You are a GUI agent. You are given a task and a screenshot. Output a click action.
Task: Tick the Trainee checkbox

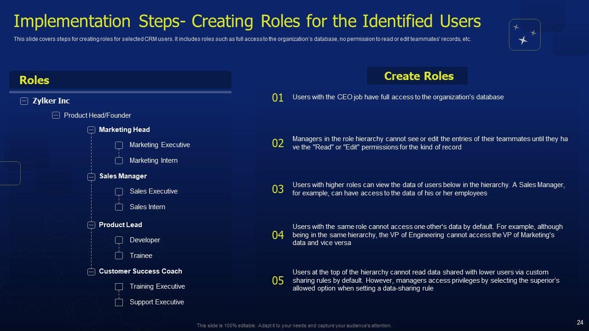pos(119,256)
